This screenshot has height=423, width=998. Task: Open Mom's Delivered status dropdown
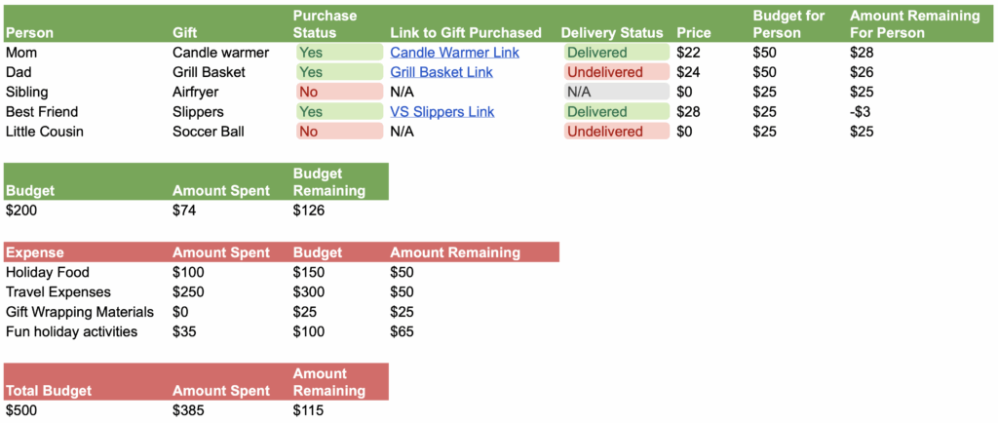click(616, 52)
